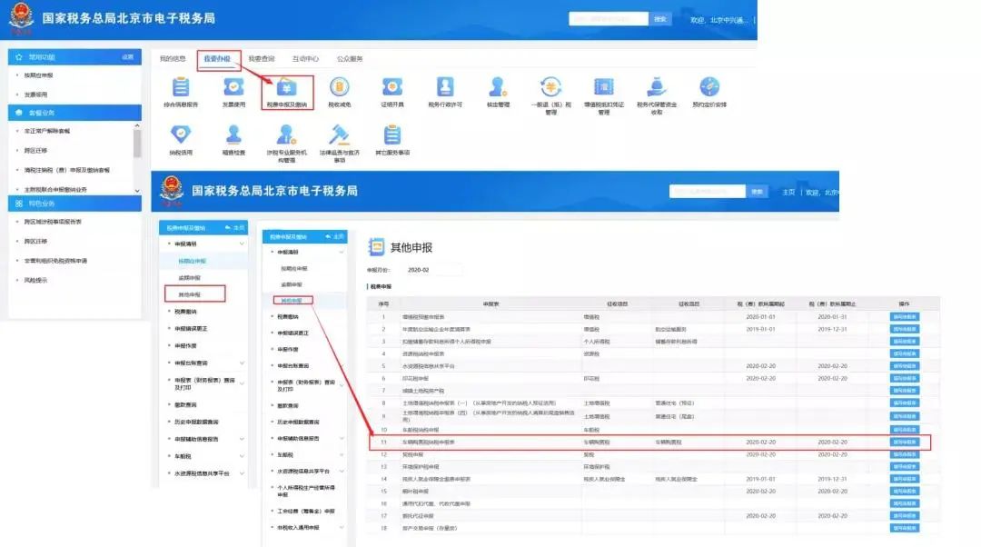981x547 pixels.
Task: Open 风险提示 in the 特色业务 list
Action: 35,281
